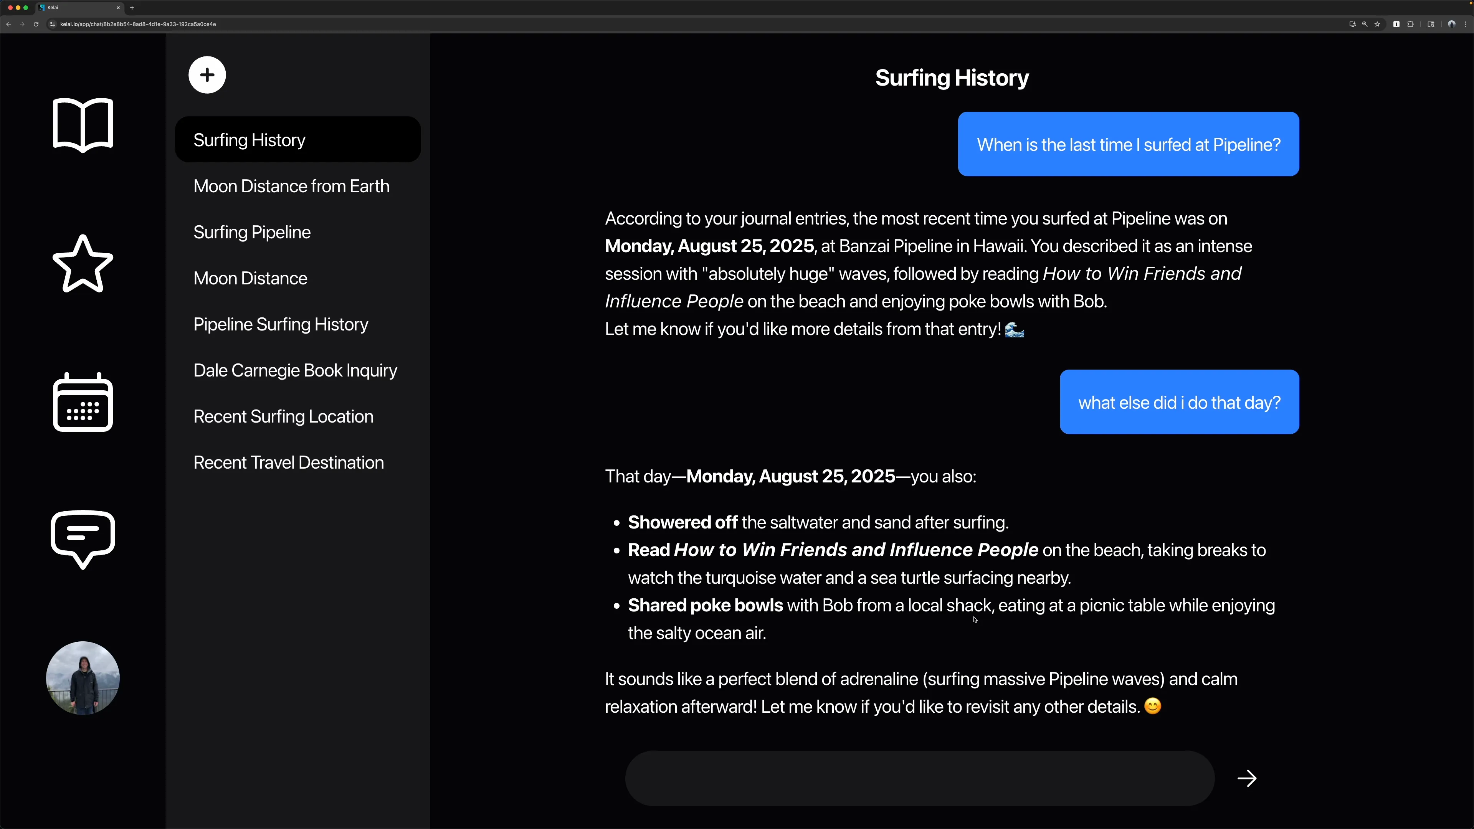
Task: Open the Recent Travel Destination chat
Action: coord(288,463)
